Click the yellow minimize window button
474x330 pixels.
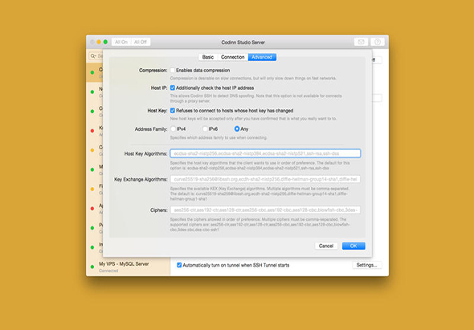(99, 42)
